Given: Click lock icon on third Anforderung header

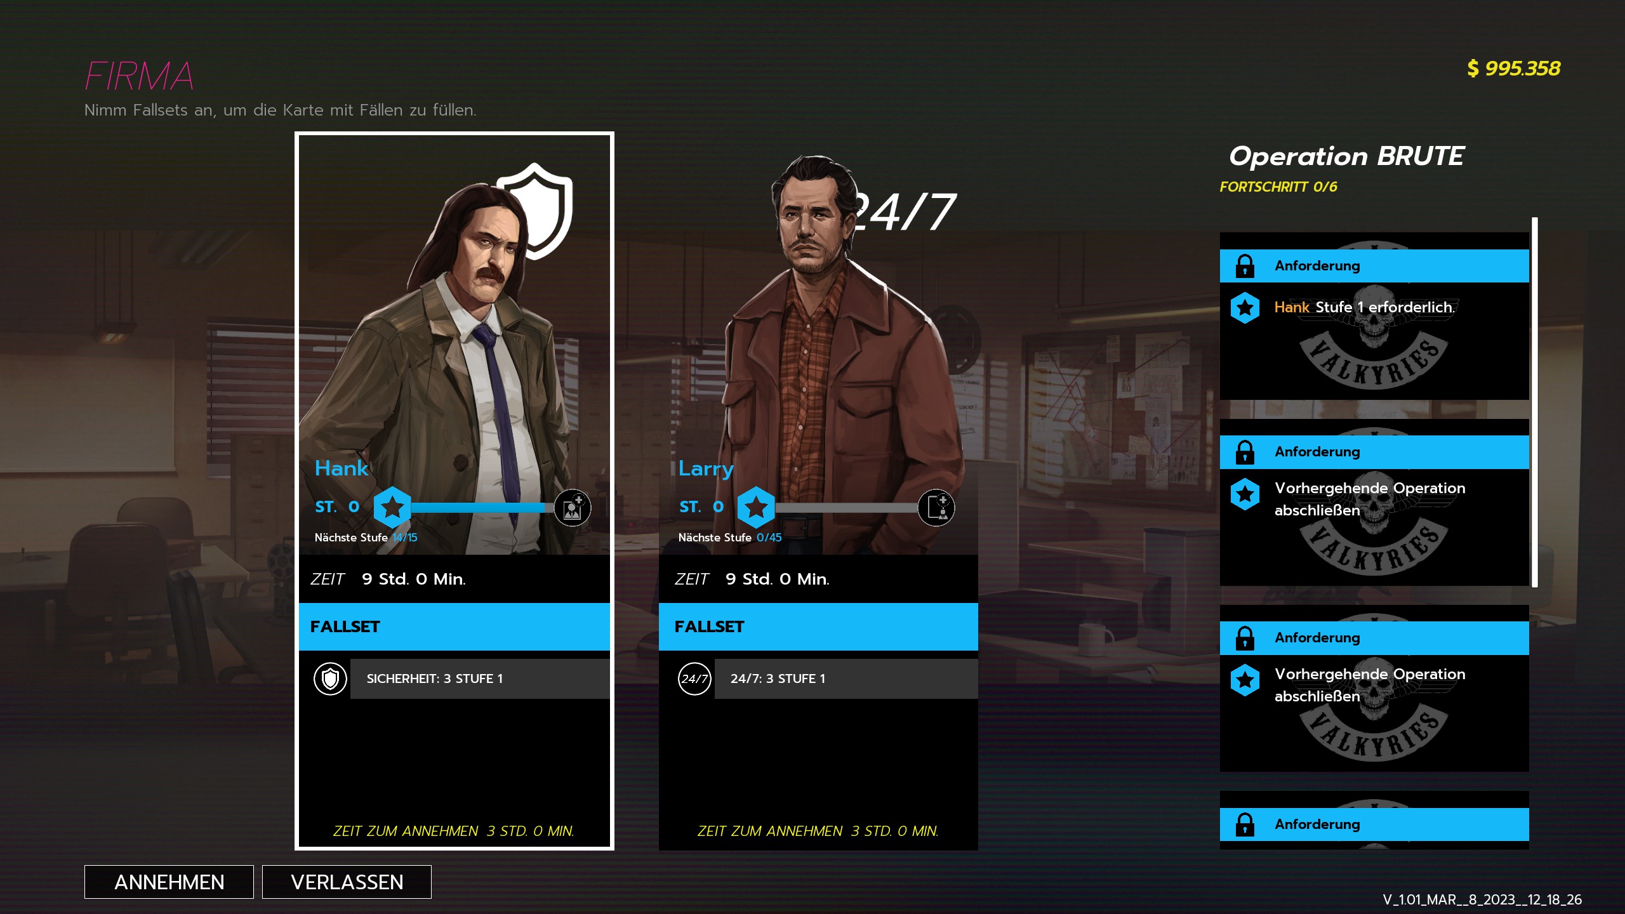Looking at the screenshot, I should pos(1245,638).
